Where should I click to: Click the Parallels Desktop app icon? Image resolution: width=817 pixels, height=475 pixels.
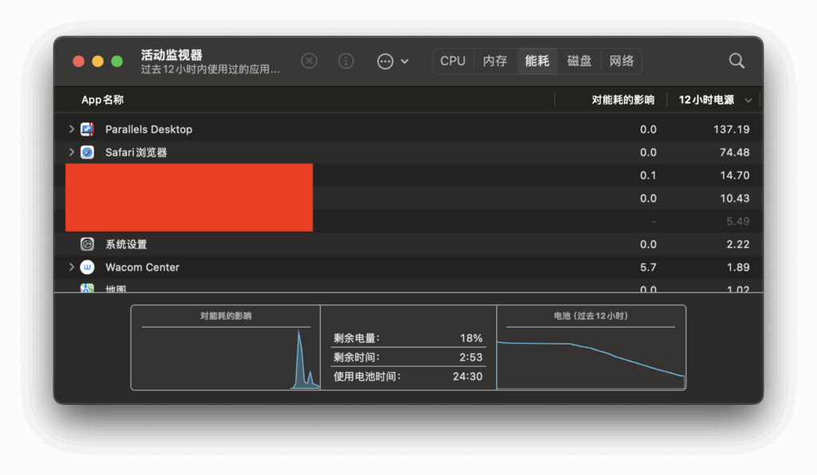point(88,129)
